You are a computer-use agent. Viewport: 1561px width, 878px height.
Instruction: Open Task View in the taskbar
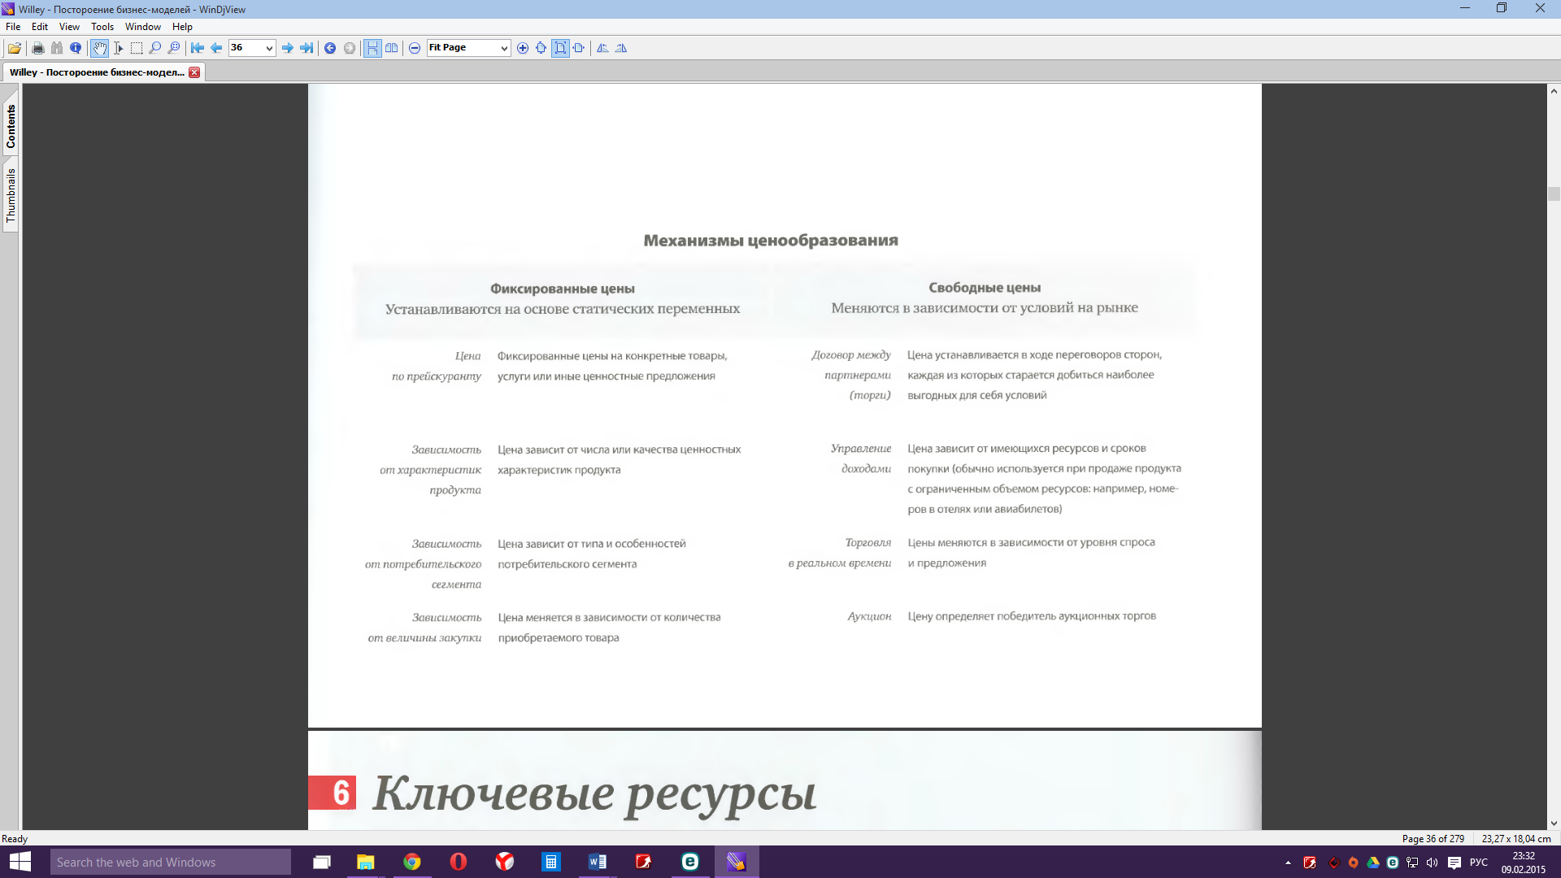(x=322, y=862)
